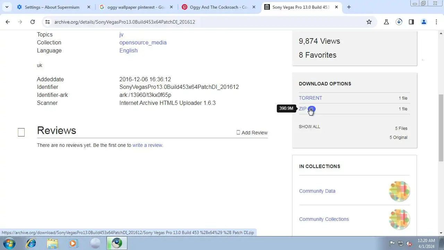The image size is (444, 250).
Task: Select the SonyVegasPro13.0Build453x64PatchDI_201612 identifier value
Action: (x=179, y=87)
